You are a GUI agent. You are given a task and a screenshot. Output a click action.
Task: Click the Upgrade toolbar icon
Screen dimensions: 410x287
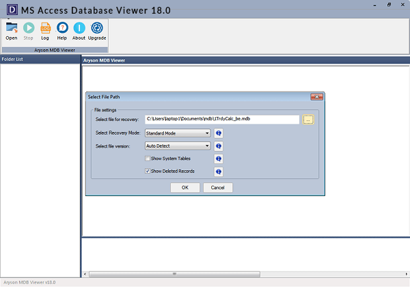(x=97, y=31)
